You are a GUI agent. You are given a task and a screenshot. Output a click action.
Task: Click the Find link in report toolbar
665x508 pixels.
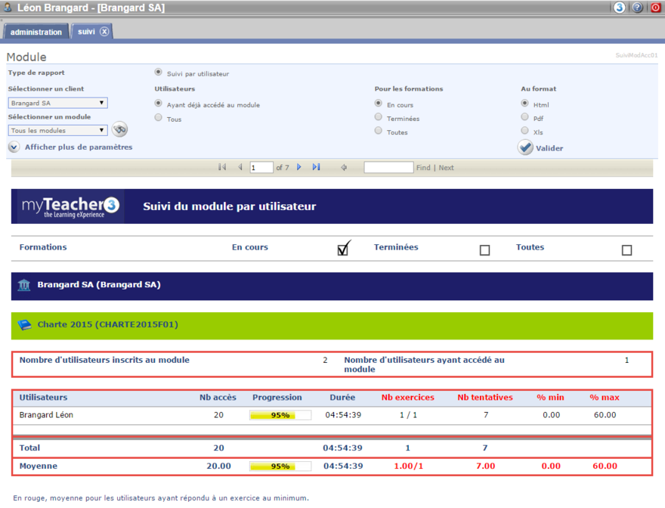[423, 168]
